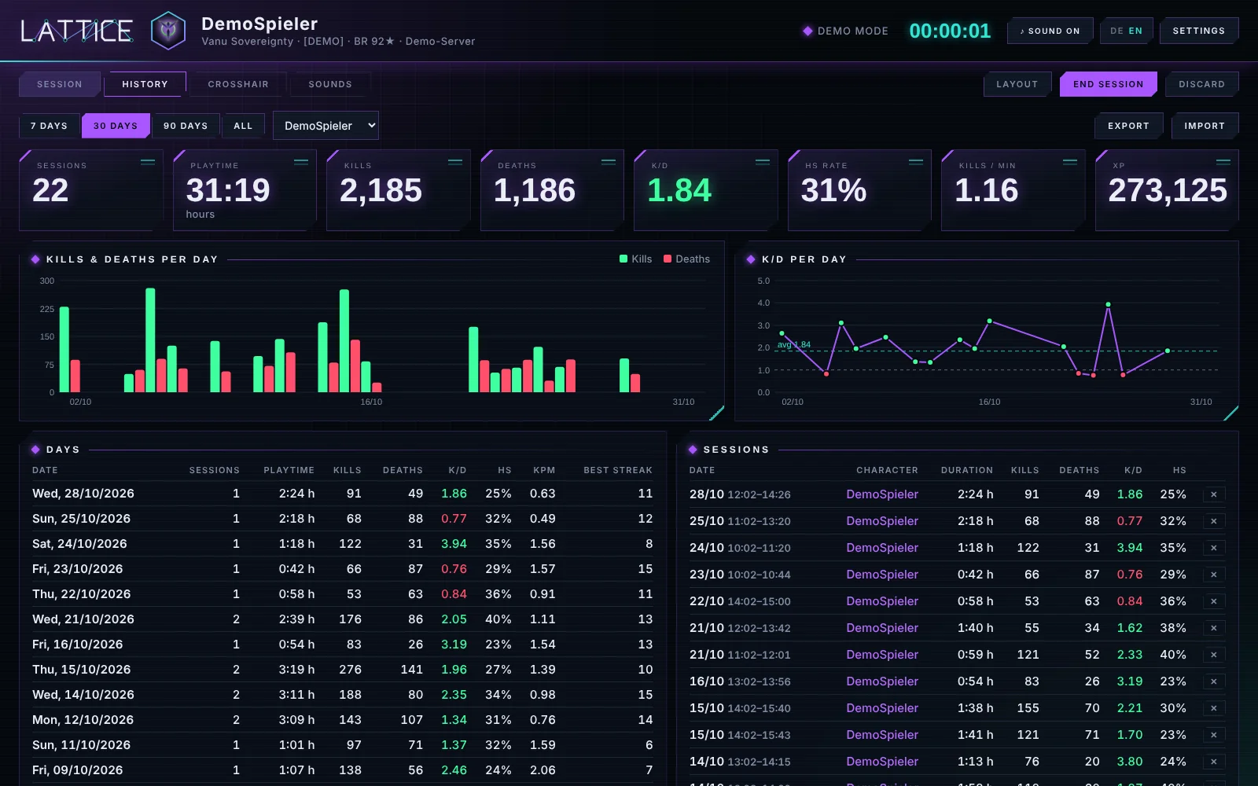This screenshot has height=786, width=1258.
Task: Click the Demo Mode indicator
Action: (845, 31)
